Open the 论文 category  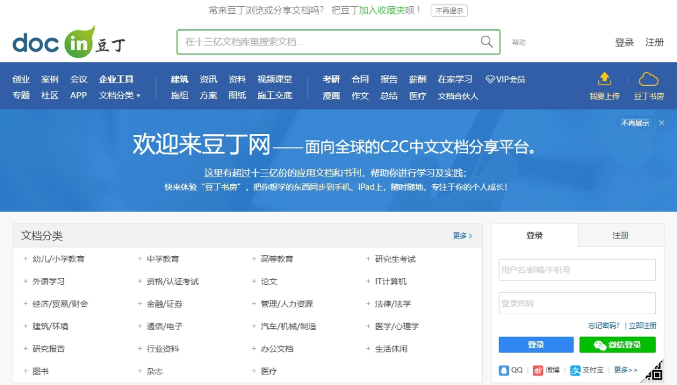268,282
